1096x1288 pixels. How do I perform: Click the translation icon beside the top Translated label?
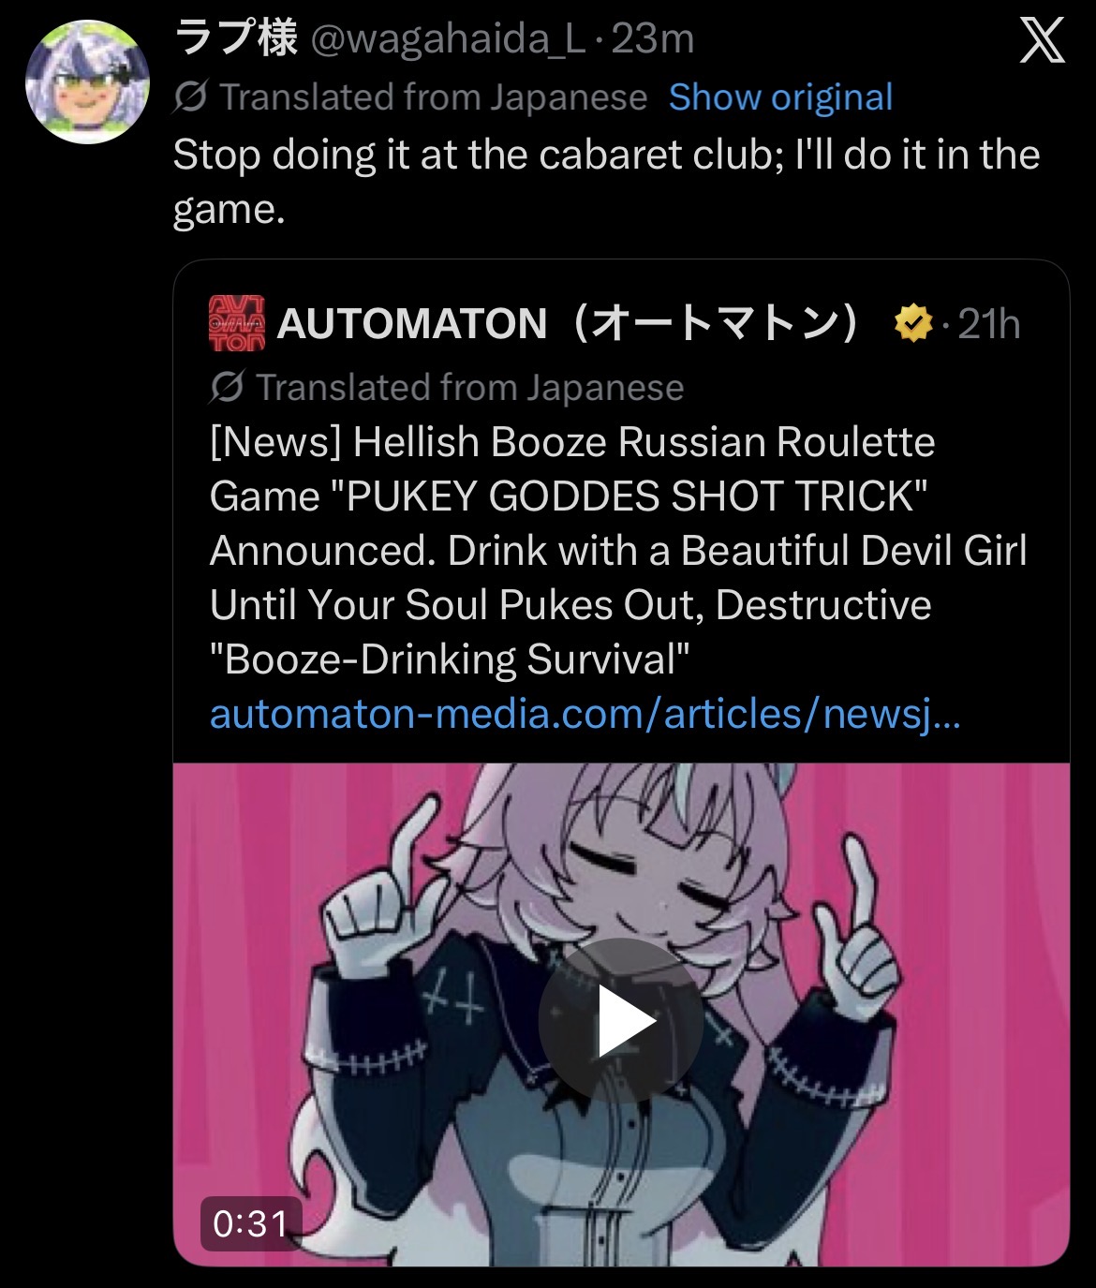point(190,96)
